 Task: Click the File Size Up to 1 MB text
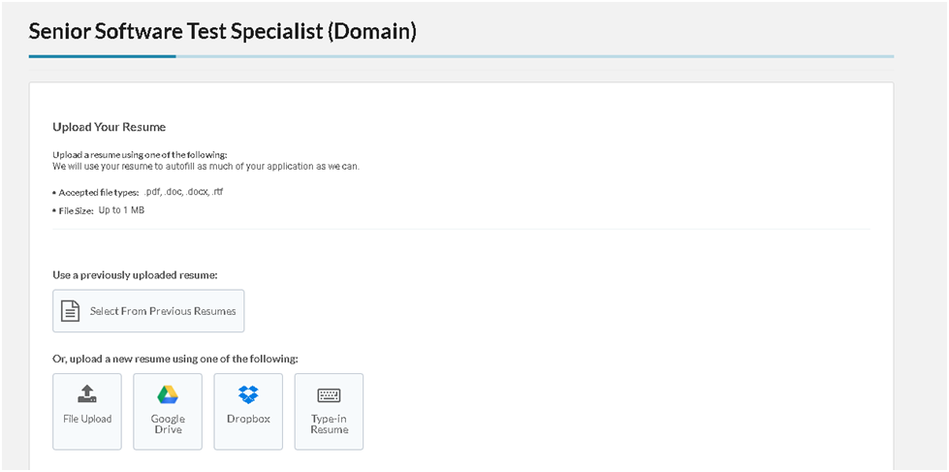(x=99, y=210)
